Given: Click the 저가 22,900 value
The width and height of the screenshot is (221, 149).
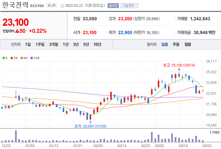Looking at the screenshot, I should coord(125,32).
